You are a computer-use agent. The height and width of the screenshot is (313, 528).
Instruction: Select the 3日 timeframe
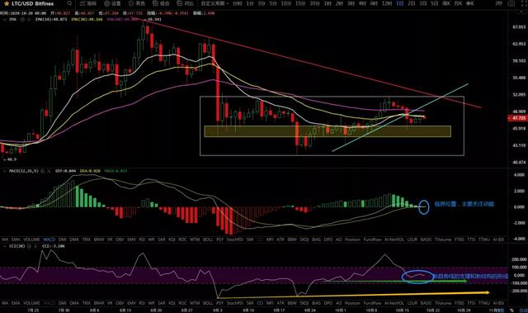423,3
